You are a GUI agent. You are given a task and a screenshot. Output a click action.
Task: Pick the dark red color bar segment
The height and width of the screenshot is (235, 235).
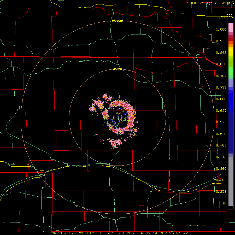[x=231, y=39]
